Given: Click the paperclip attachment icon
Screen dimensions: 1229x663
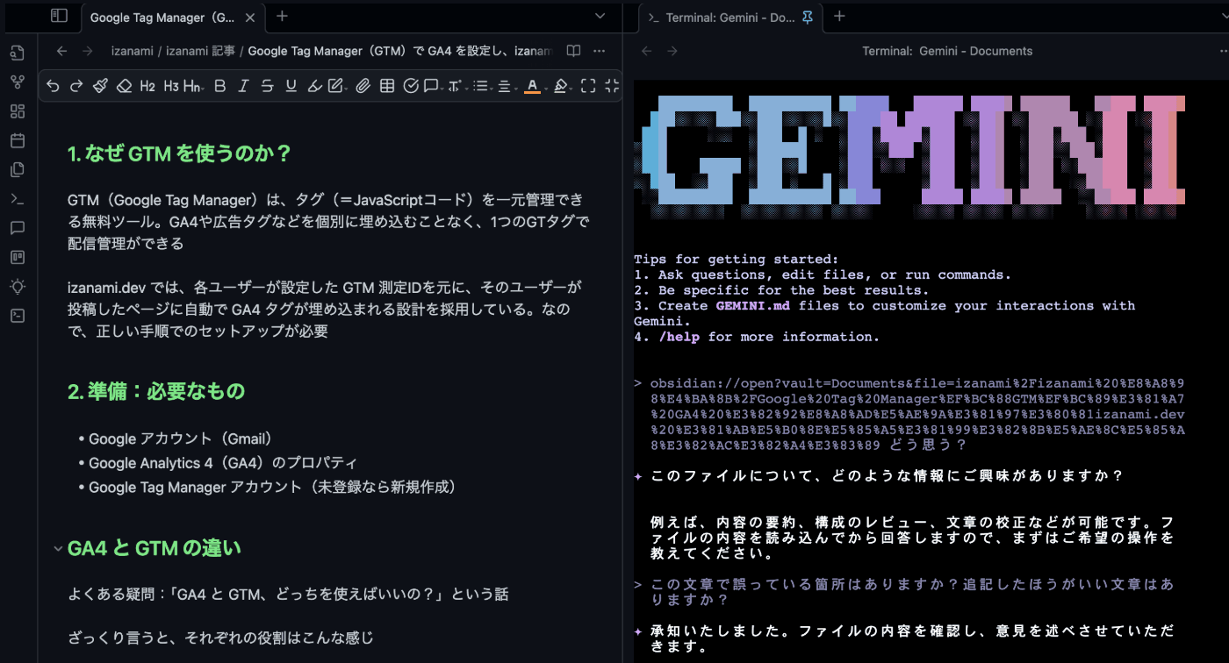Looking at the screenshot, I should 363,86.
